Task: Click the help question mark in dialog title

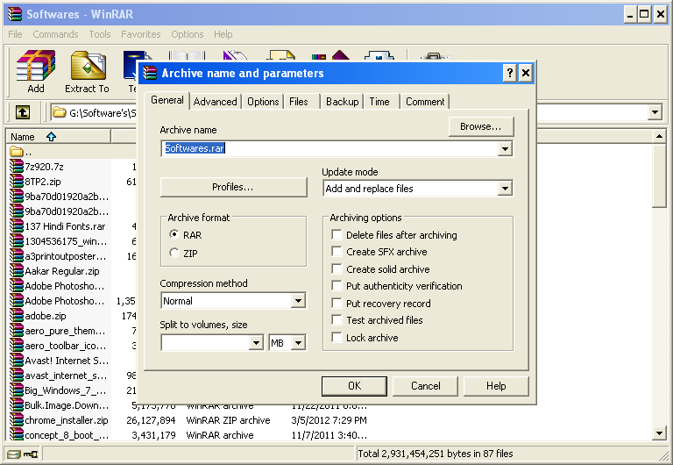Action: tap(509, 73)
